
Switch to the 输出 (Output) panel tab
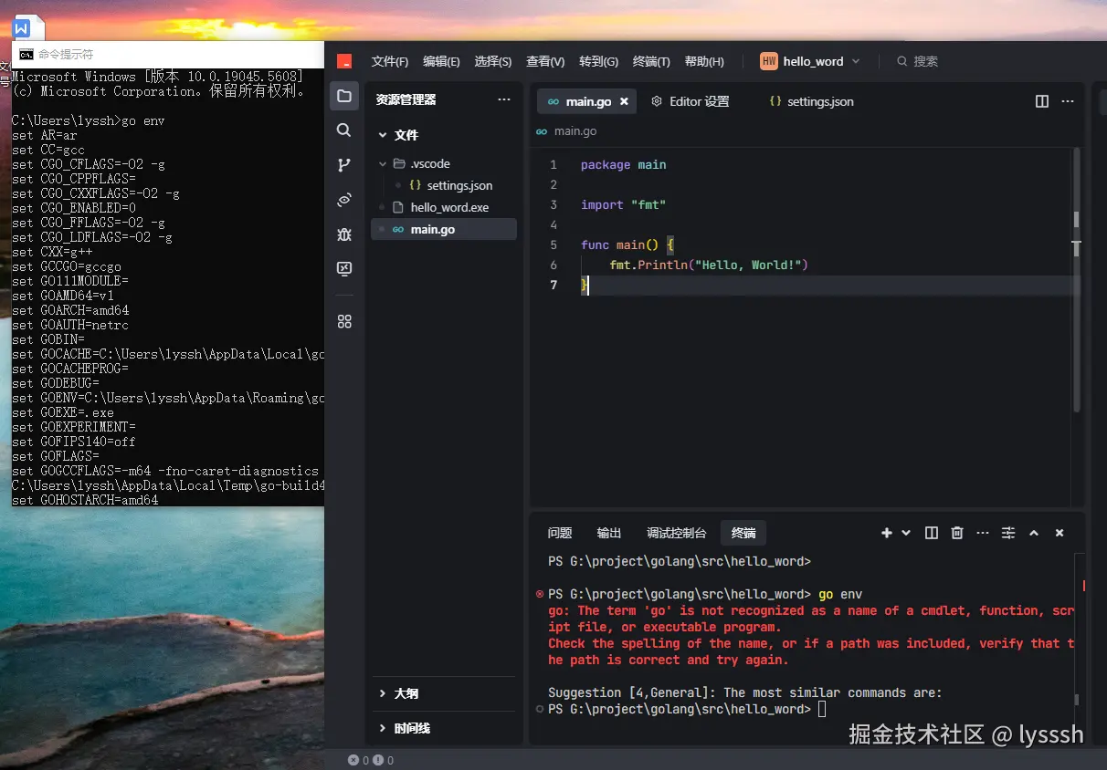[x=608, y=533]
